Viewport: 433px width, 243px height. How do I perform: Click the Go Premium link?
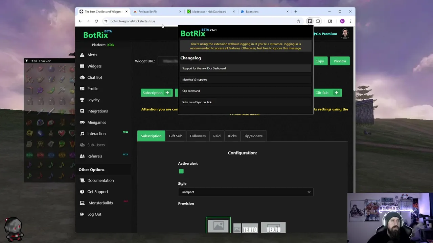pyautogui.click(x=325, y=34)
